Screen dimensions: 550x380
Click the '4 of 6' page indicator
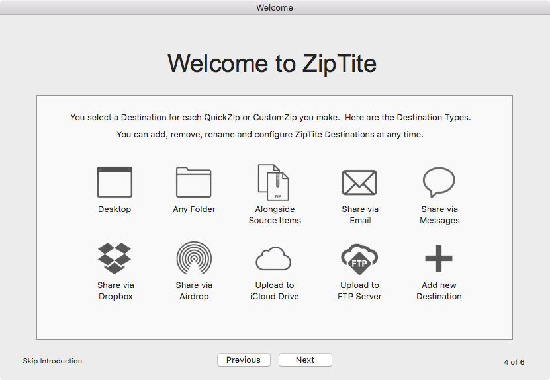(514, 362)
